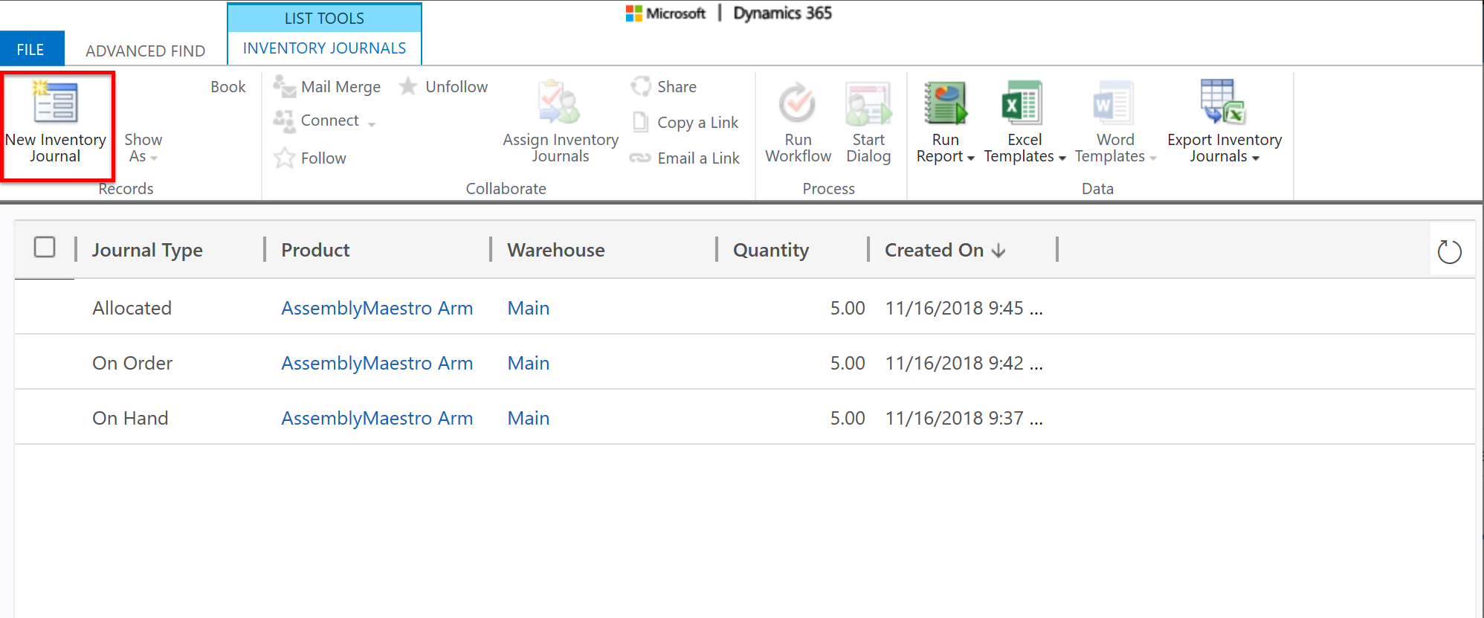Click the Email a Link button
This screenshot has height=618, width=1484.
[x=685, y=158]
